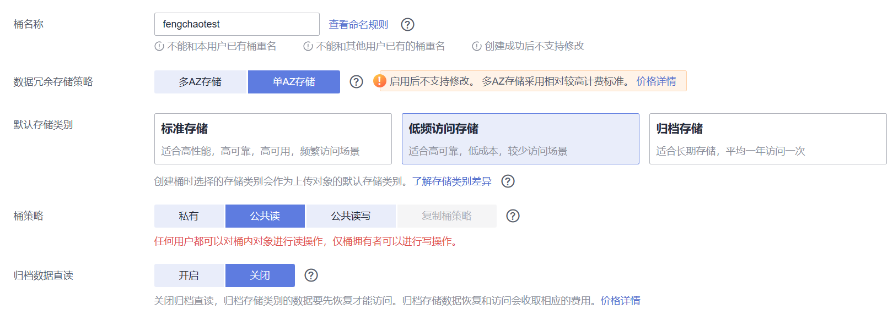Choose 标准存储 storage class card

coord(273,139)
